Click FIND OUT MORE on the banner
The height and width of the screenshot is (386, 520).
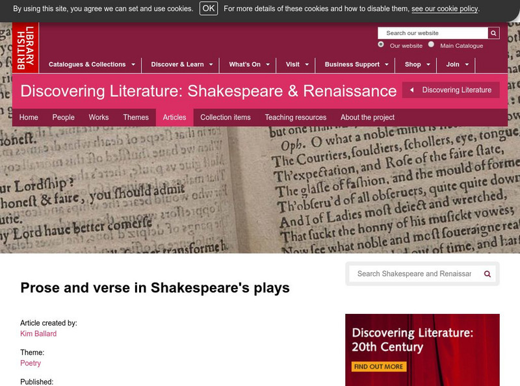pos(378,367)
